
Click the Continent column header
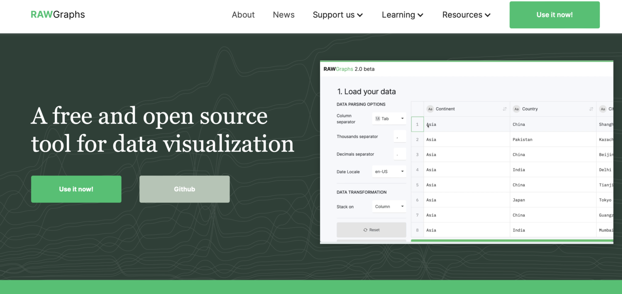click(467, 109)
